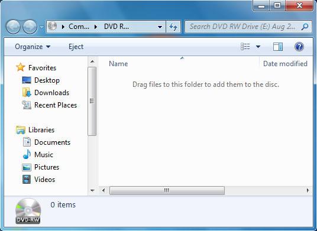Click navigation pane scroll up arrow
This screenshot has height=231, width=317.
pyautogui.click(x=92, y=61)
